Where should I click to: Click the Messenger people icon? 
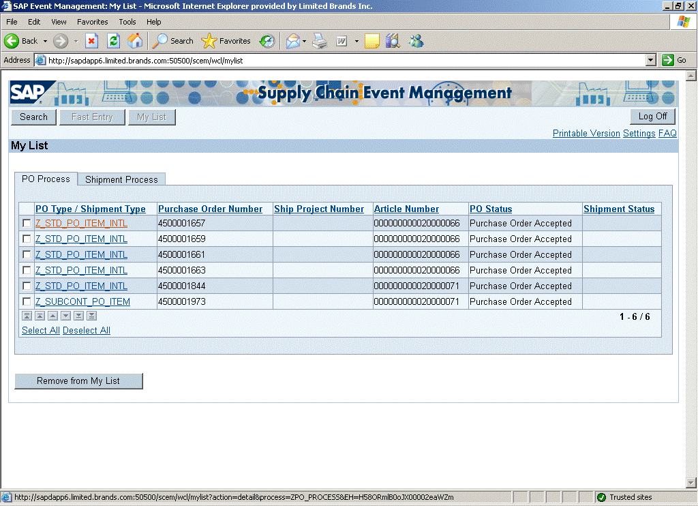(416, 41)
